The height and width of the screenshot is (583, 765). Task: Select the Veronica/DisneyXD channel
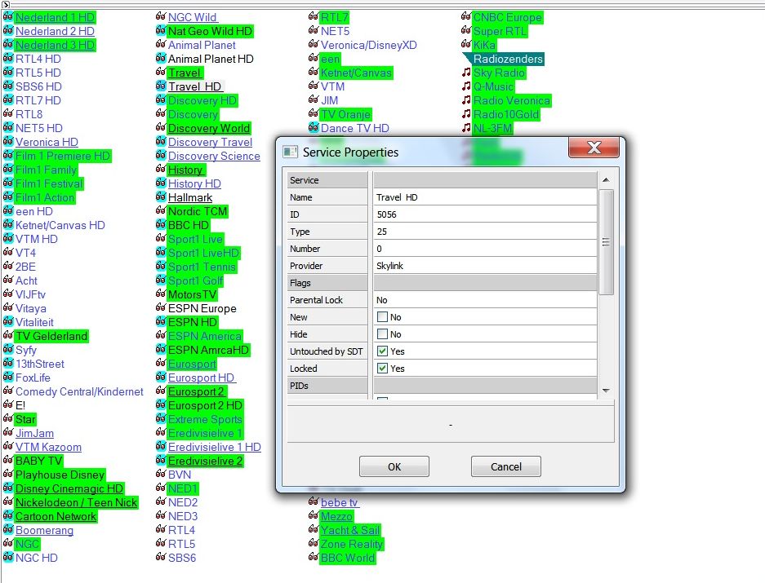[x=369, y=45]
